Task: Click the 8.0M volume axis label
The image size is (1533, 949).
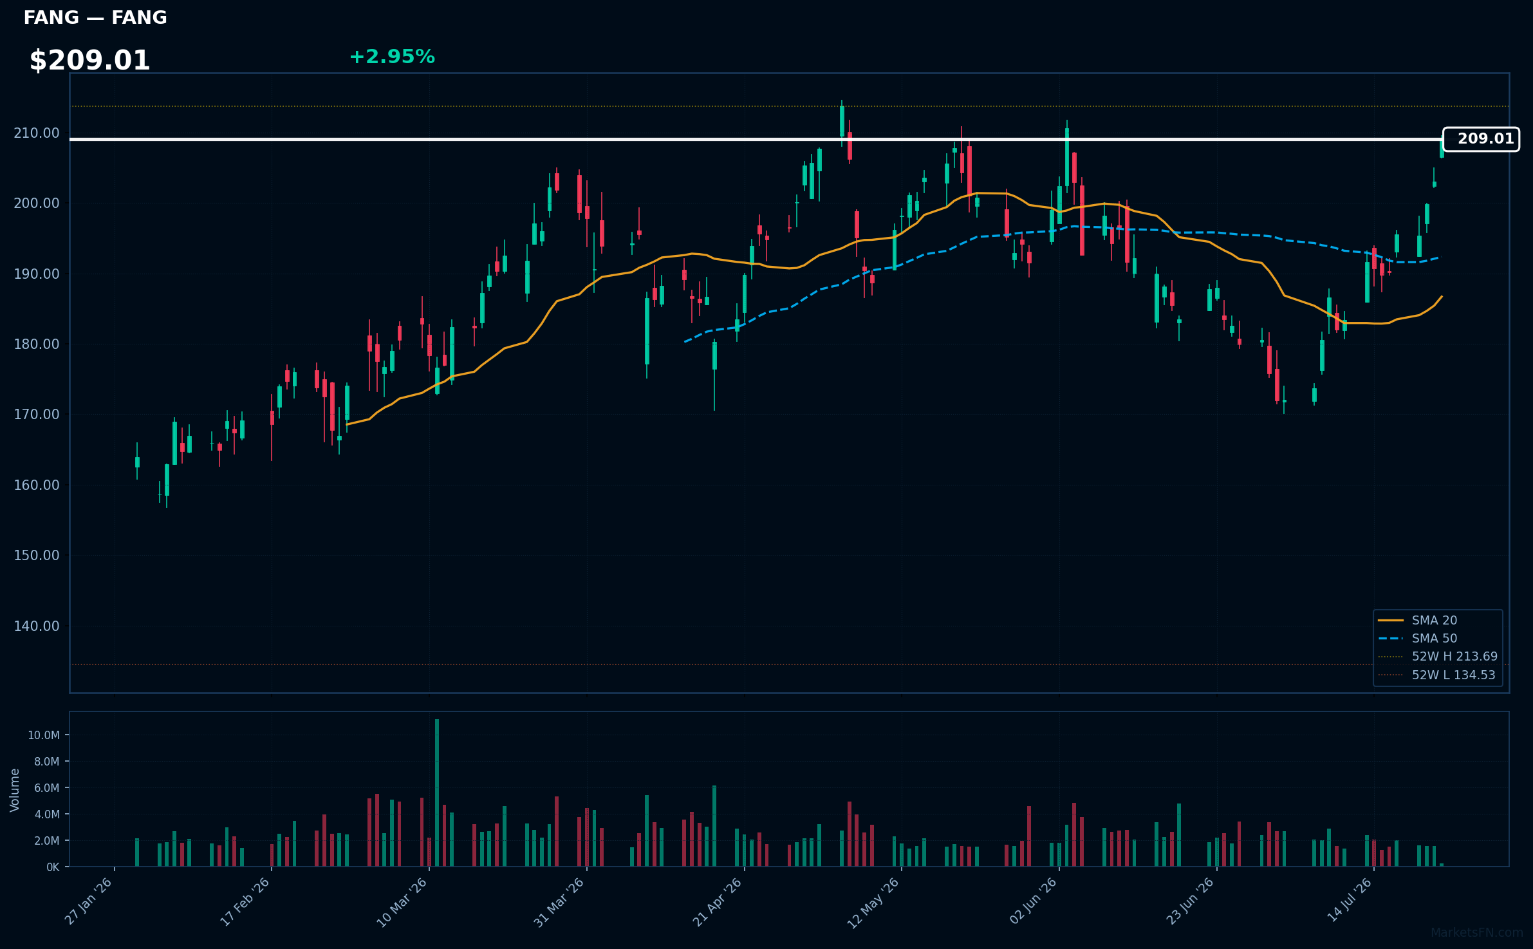Action: coord(47,762)
